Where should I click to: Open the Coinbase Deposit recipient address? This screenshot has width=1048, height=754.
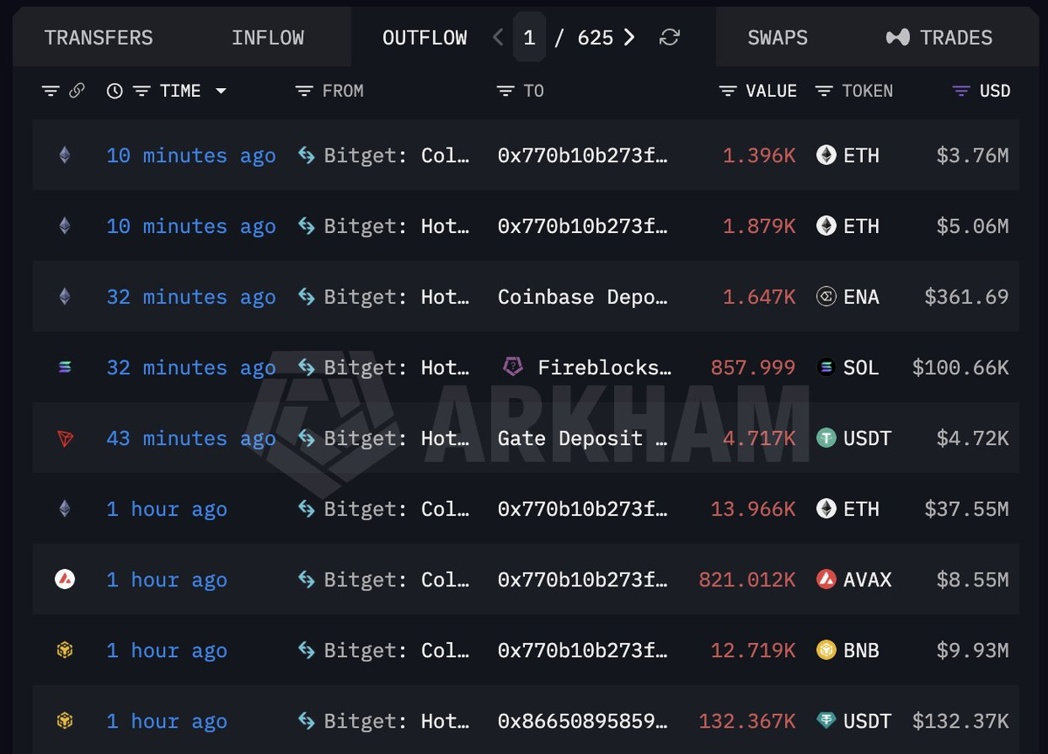[x=583, y=297]
